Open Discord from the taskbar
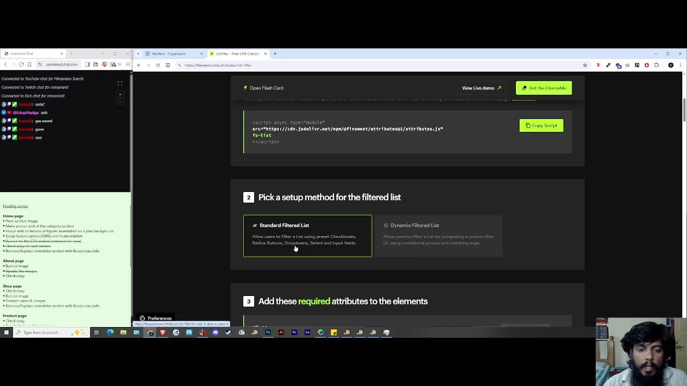The width and height of the screenshot is (687, 386). click(x=215, y=332)
